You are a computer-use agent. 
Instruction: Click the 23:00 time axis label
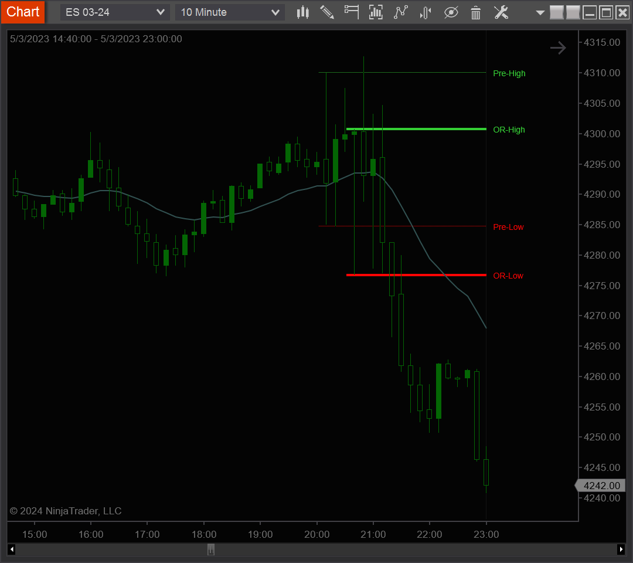486,534
